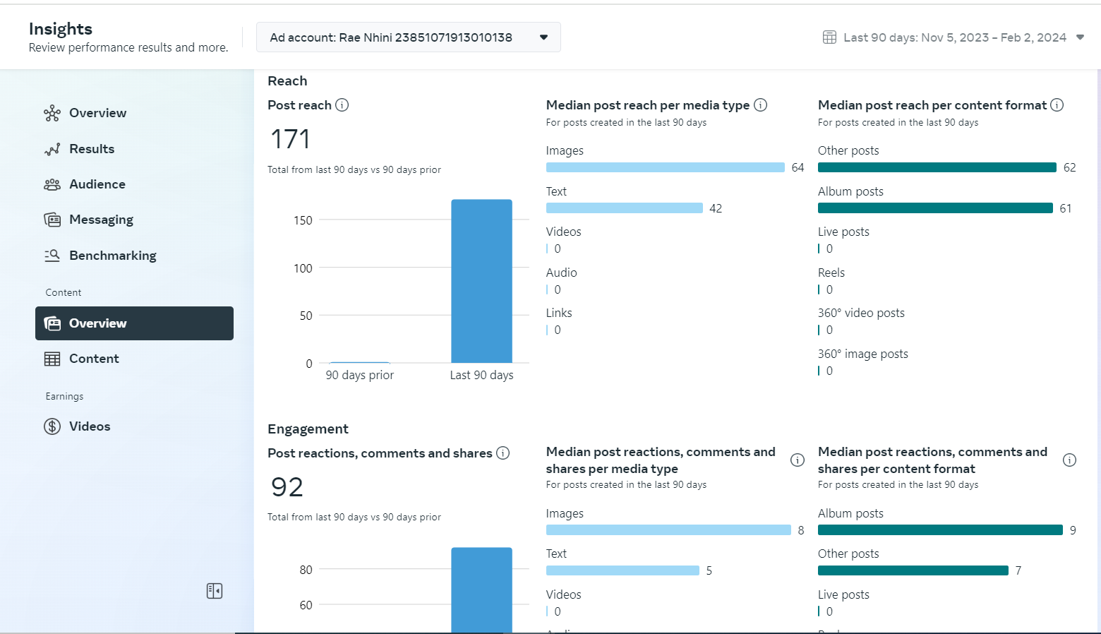The image size is (1101, 634).
Task: Open the Content table menu item
Action: point(94,359)
